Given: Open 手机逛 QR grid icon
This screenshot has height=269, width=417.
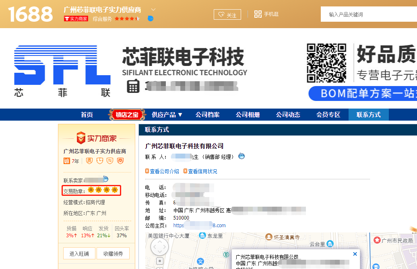Looking at the screenshot, I should (258, 14).
